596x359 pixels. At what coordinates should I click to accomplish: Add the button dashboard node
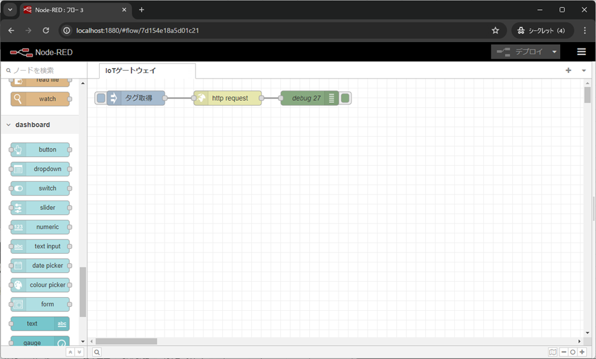tap(40, 150)
